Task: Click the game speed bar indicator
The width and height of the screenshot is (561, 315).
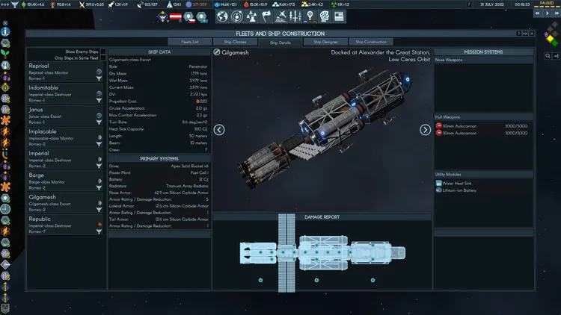Action: point(547,7)
